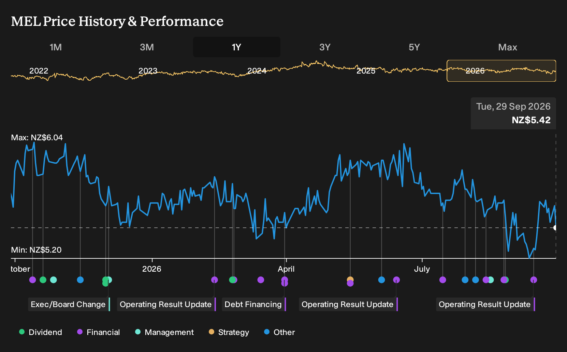Open the Debt Financing event label
This screenshot has height=352, width=567.
tap(254, 304)
